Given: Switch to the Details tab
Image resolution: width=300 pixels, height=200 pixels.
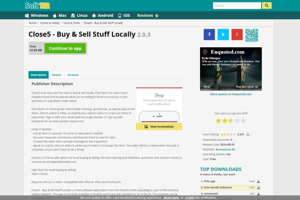Looking at the screenshot, I should pyautogui.click(x=57, y=75).
